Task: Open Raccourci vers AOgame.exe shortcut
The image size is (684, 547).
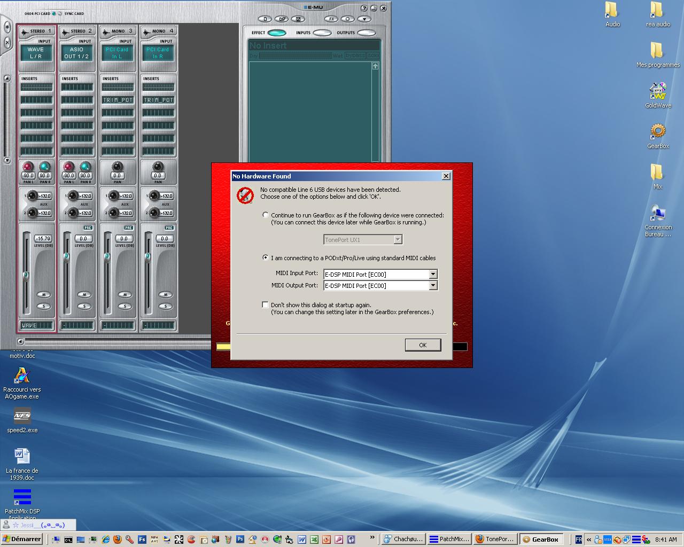Action: [x=22, y=383]
